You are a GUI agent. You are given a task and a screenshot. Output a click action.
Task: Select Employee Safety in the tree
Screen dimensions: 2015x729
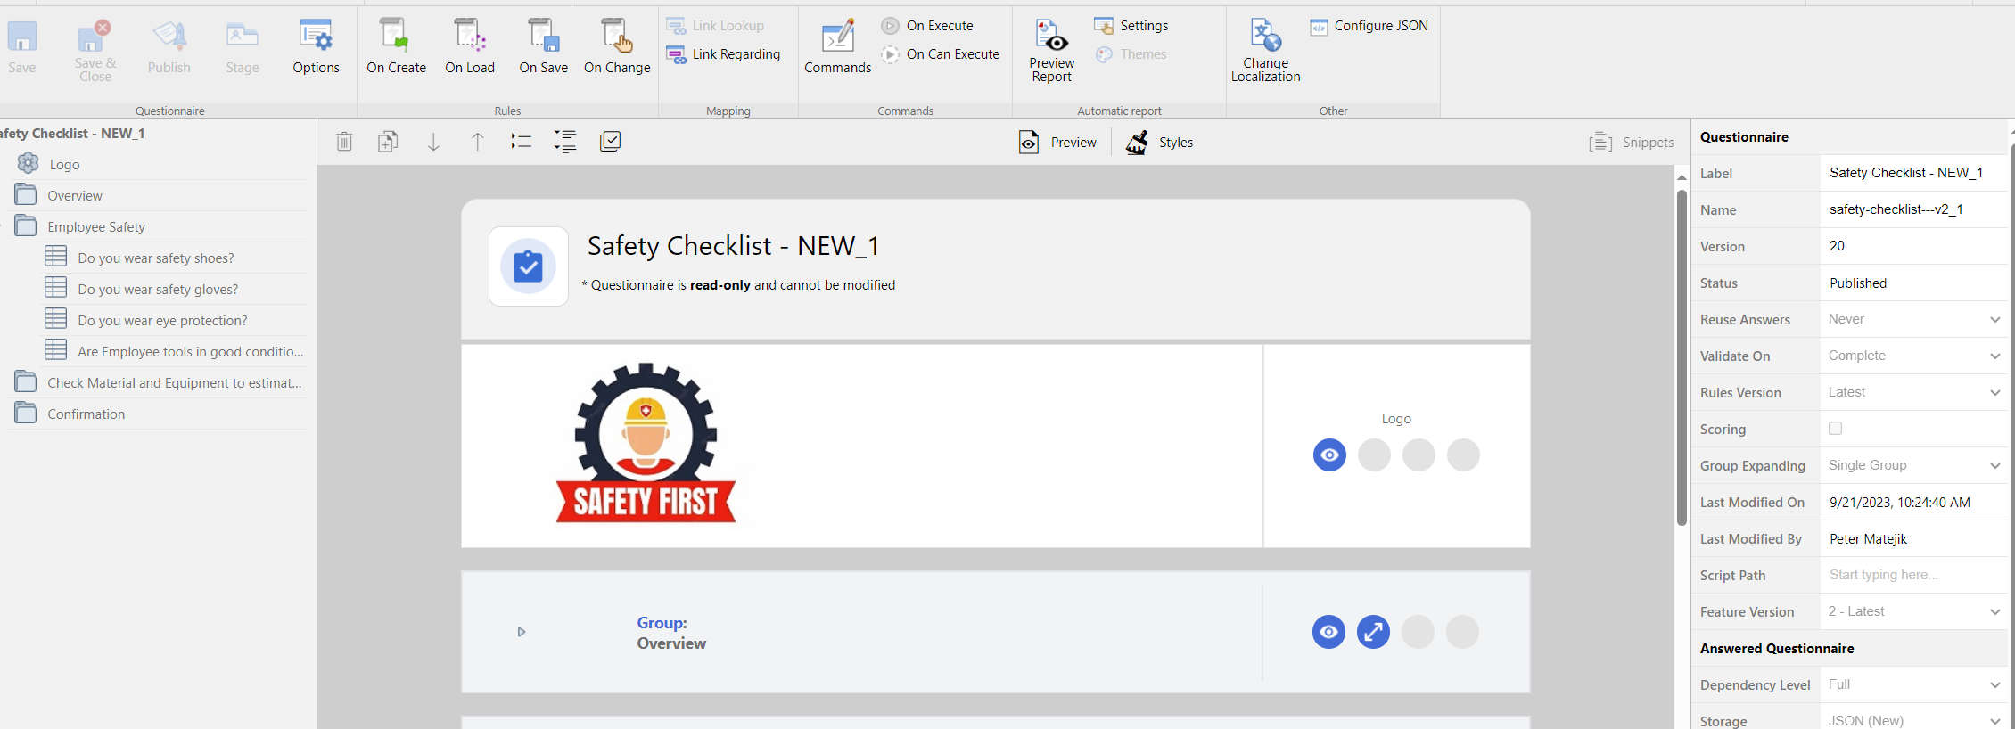pos(96,227)
